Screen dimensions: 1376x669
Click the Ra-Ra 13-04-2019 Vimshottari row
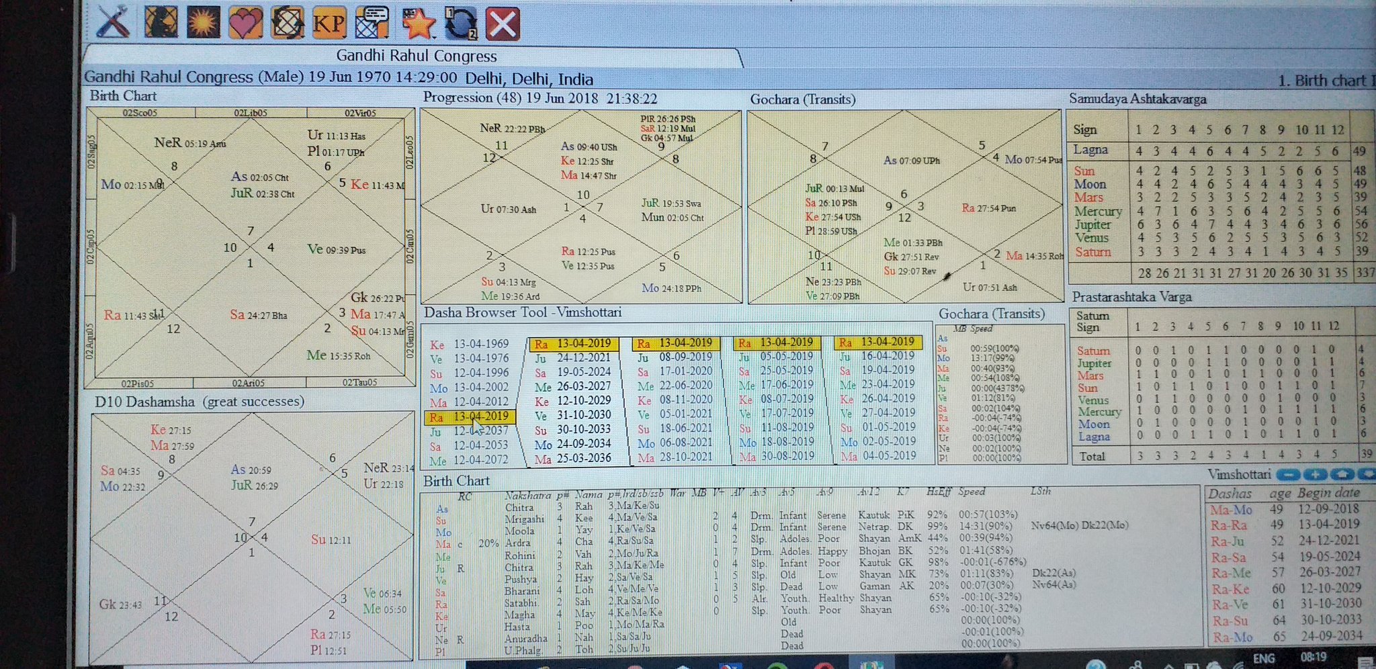[1285, 525]
